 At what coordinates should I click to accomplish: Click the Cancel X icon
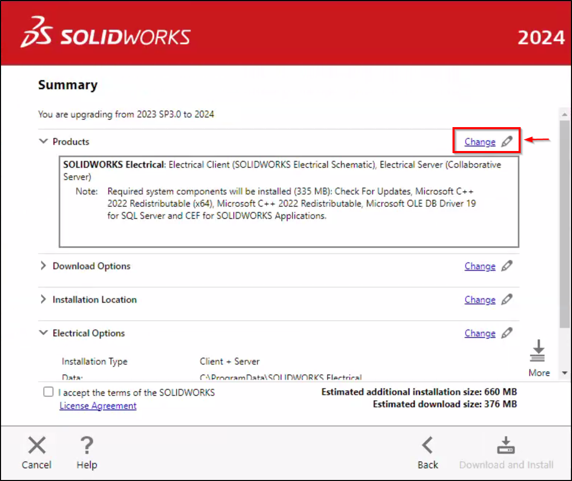(37, 445)
